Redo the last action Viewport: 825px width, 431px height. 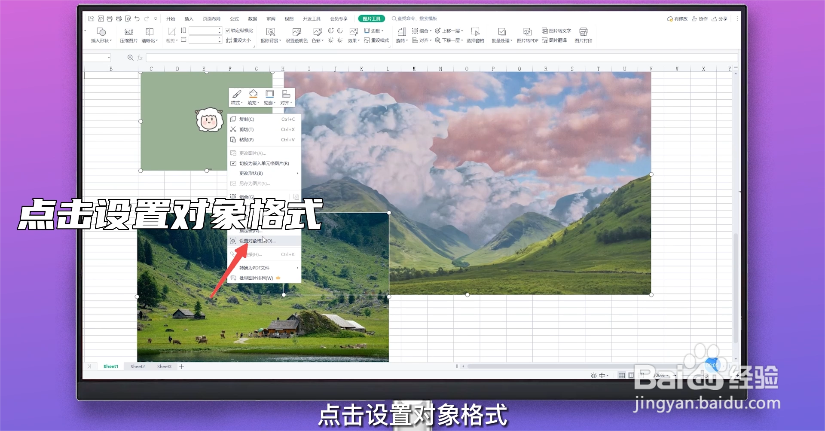(147, 18)
